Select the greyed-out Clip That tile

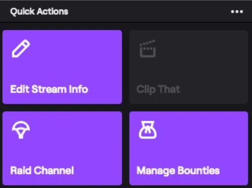click(189, 67)
